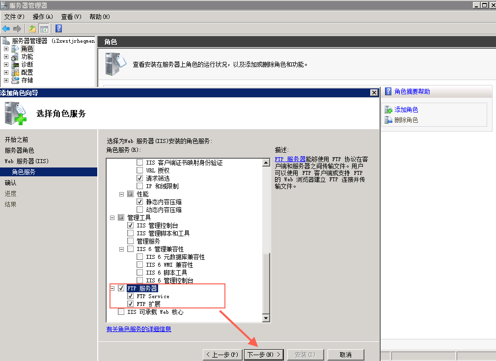
Task: Expand the 功能 node in left tree
Action: [x=6, y=56]
